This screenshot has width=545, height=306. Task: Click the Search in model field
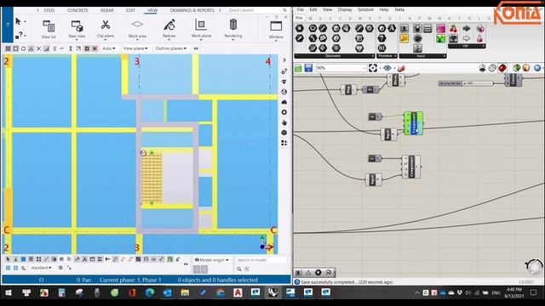pos(261,260)
